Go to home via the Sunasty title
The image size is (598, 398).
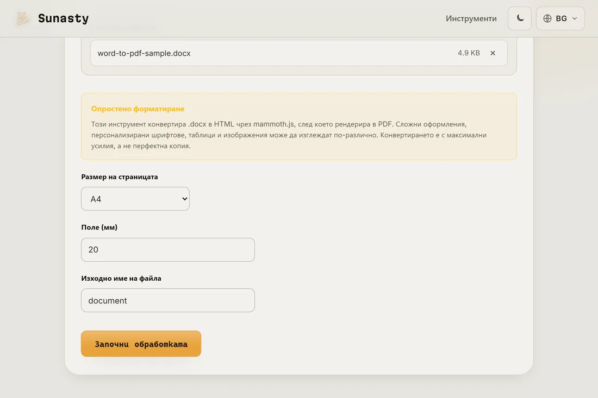point(63,18)
